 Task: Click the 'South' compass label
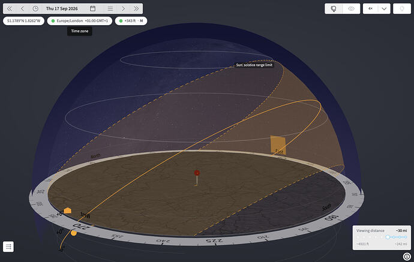click(x=326, y=207)
